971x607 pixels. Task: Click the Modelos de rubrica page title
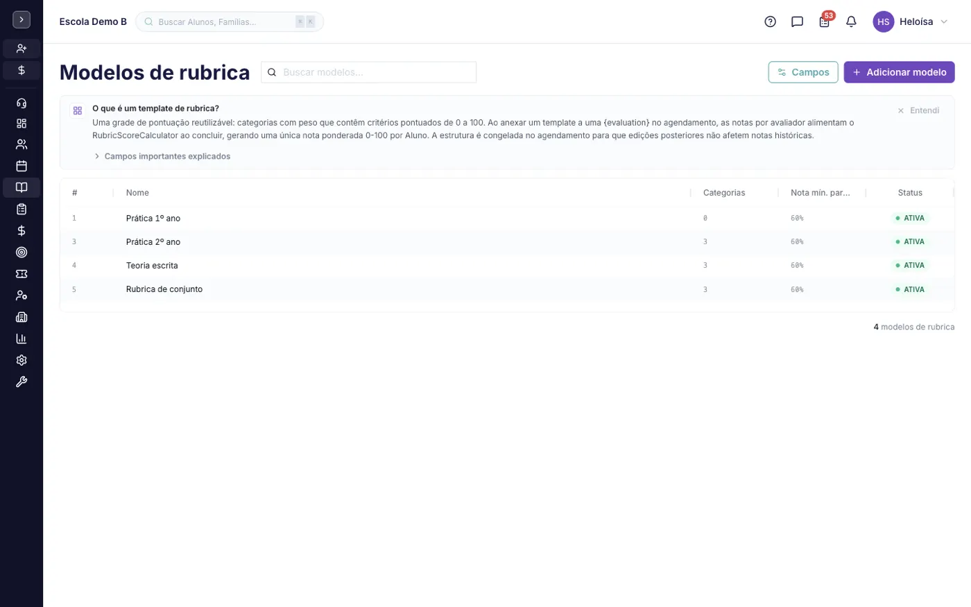point(155,72)
